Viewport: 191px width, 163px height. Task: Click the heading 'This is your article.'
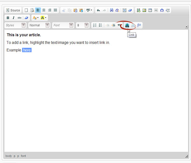[x=24, y=35]
